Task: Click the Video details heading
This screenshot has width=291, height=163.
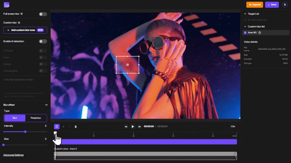Action: point(251,42)
